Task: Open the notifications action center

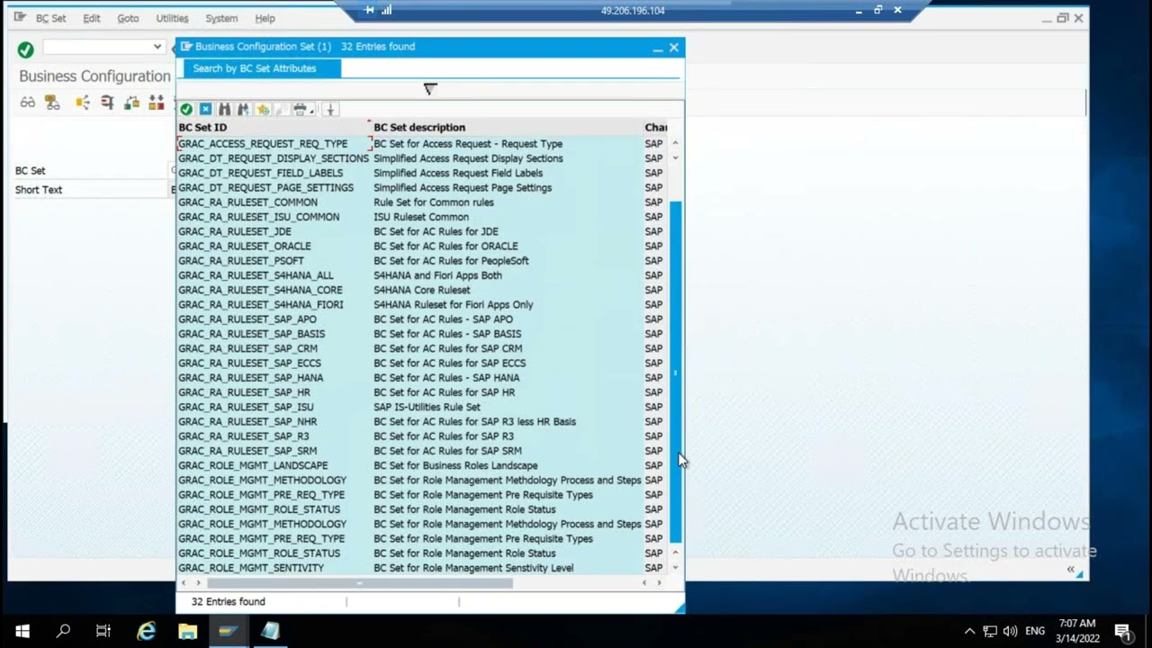Action: (1122, 631)
